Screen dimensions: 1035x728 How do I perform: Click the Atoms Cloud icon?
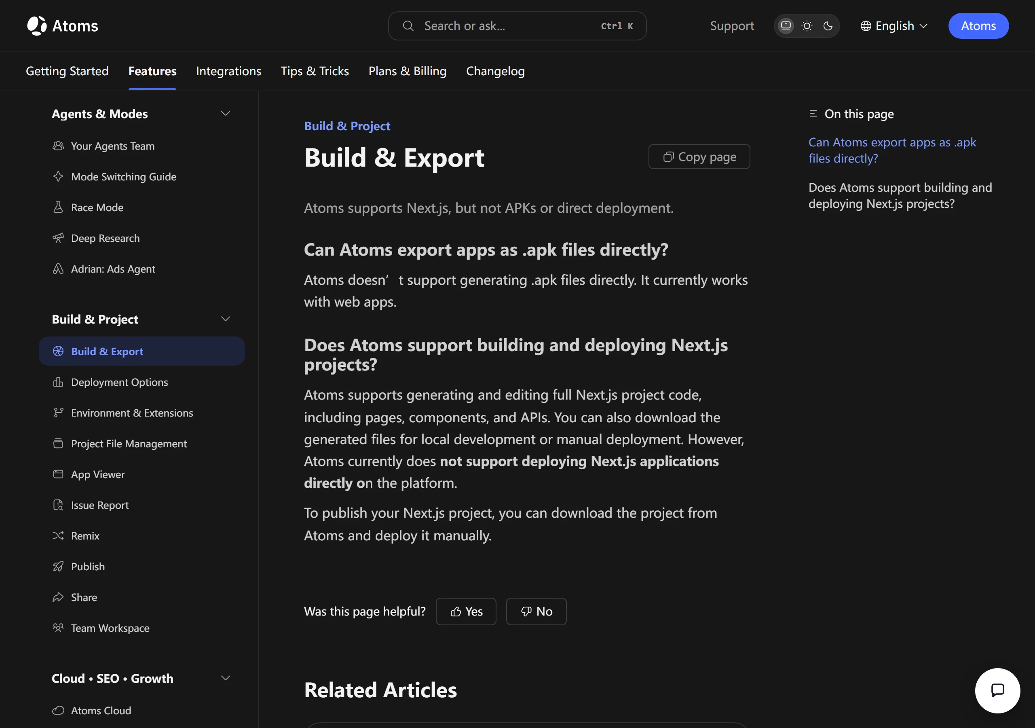[58, 711]
